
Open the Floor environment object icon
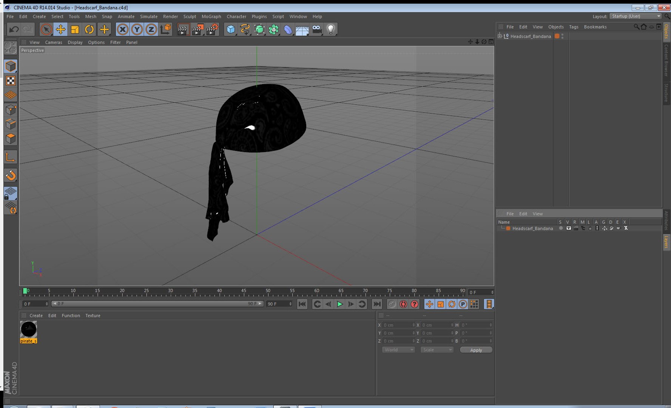point(302,29)
